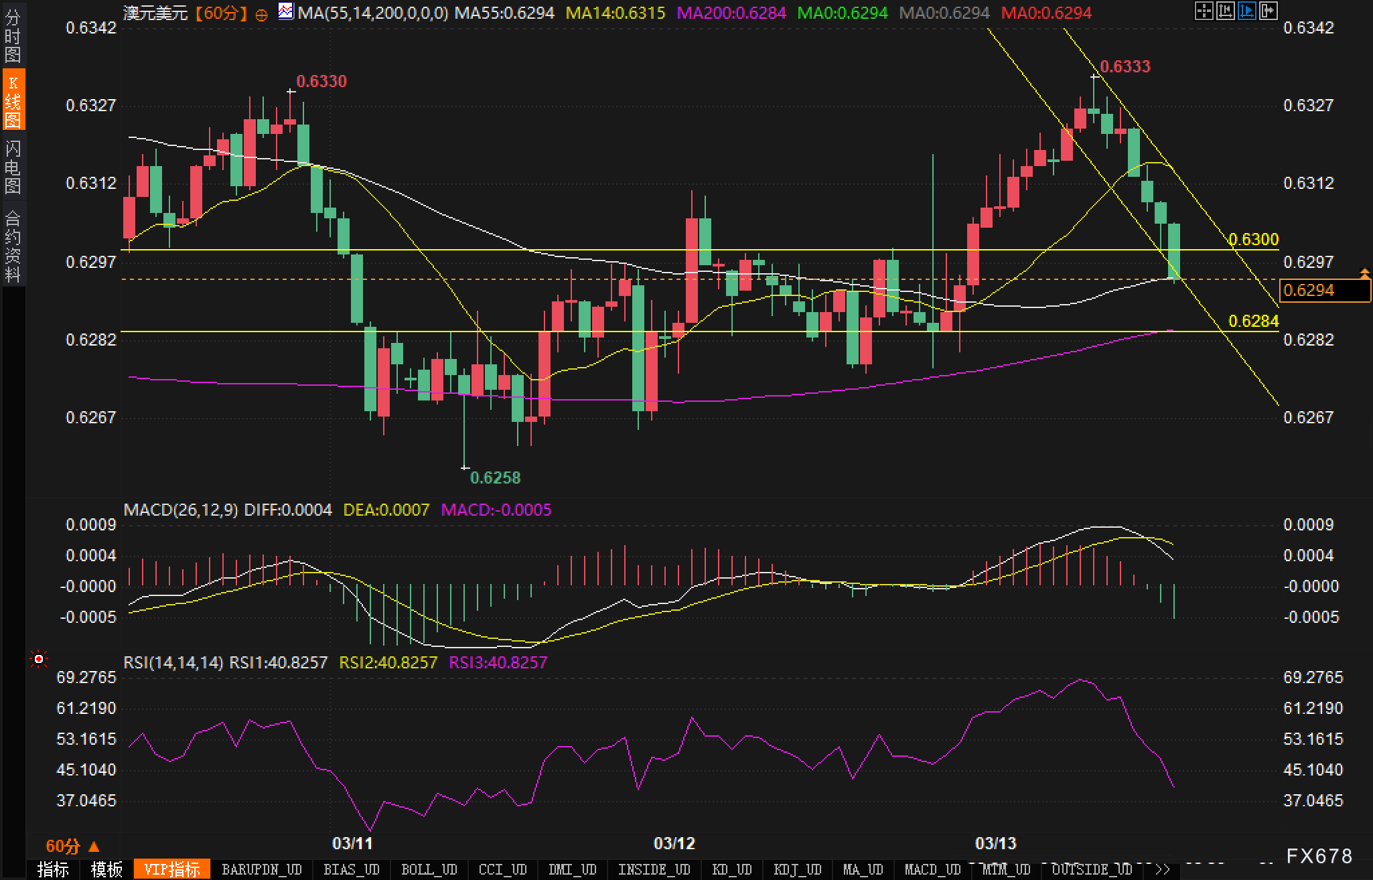Click the crosshair cursor icon at top right

point(1204,11)
